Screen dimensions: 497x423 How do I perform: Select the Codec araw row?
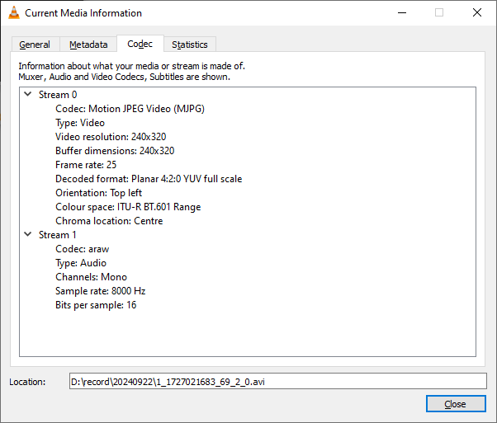82,249
